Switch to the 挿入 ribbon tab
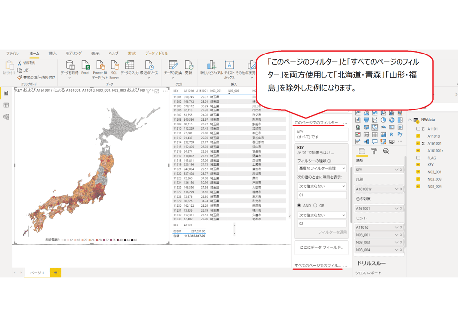This screenshot has width=458, height=327. click(52, 54)
